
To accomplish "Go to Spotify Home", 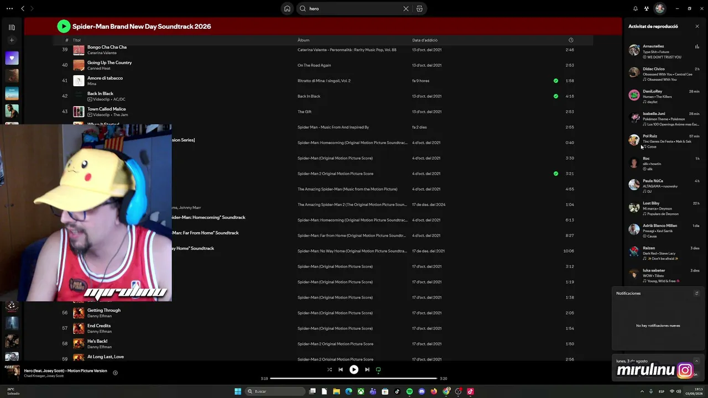I will pyautogui.click(x=287, y=8).
